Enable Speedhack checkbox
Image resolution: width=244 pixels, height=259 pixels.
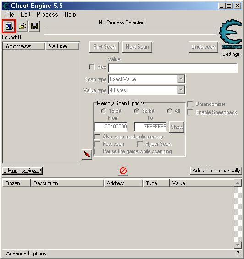190,112
